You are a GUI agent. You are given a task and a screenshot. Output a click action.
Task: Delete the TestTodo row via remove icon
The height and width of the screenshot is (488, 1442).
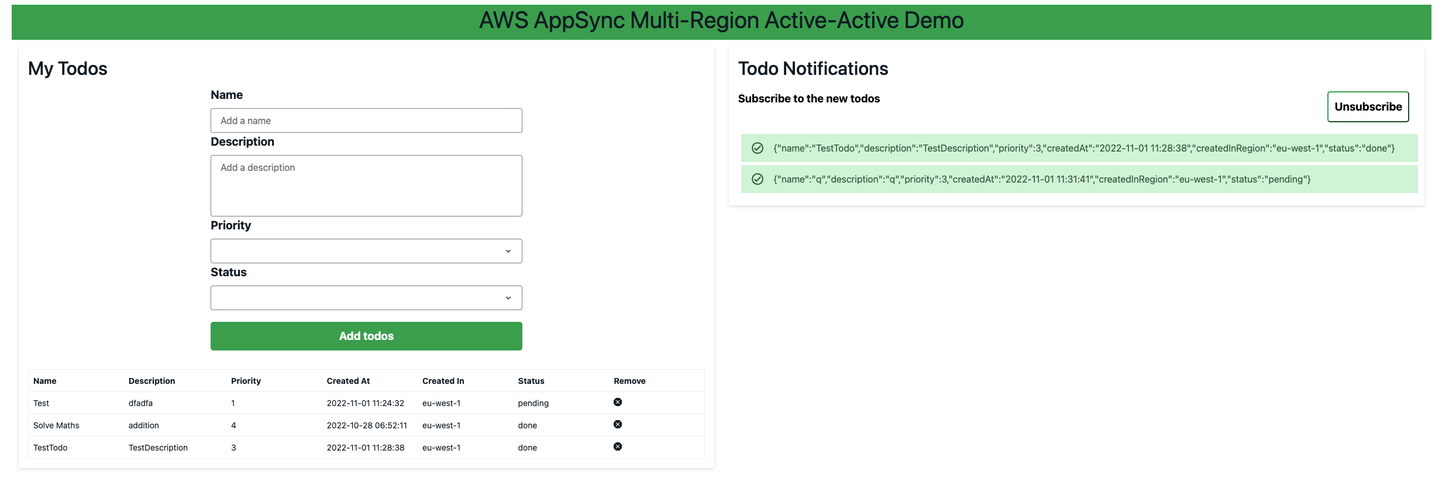coord(617,446)
